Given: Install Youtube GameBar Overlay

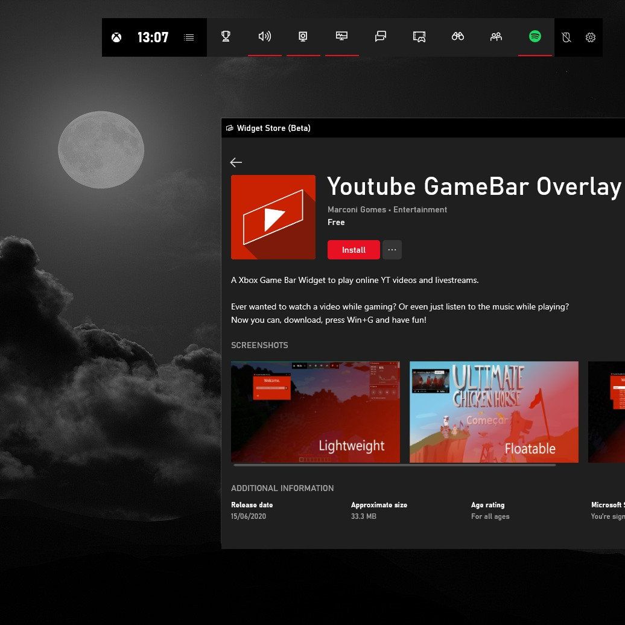Looking at the screenshot, I should (x=354, y=250).
